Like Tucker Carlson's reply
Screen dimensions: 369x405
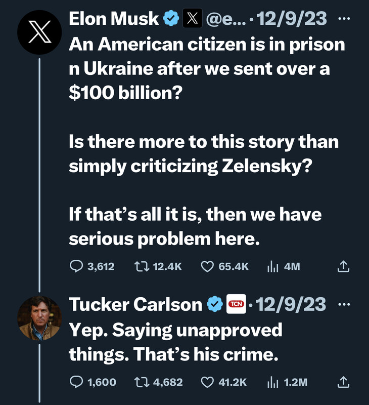point(207,382)
